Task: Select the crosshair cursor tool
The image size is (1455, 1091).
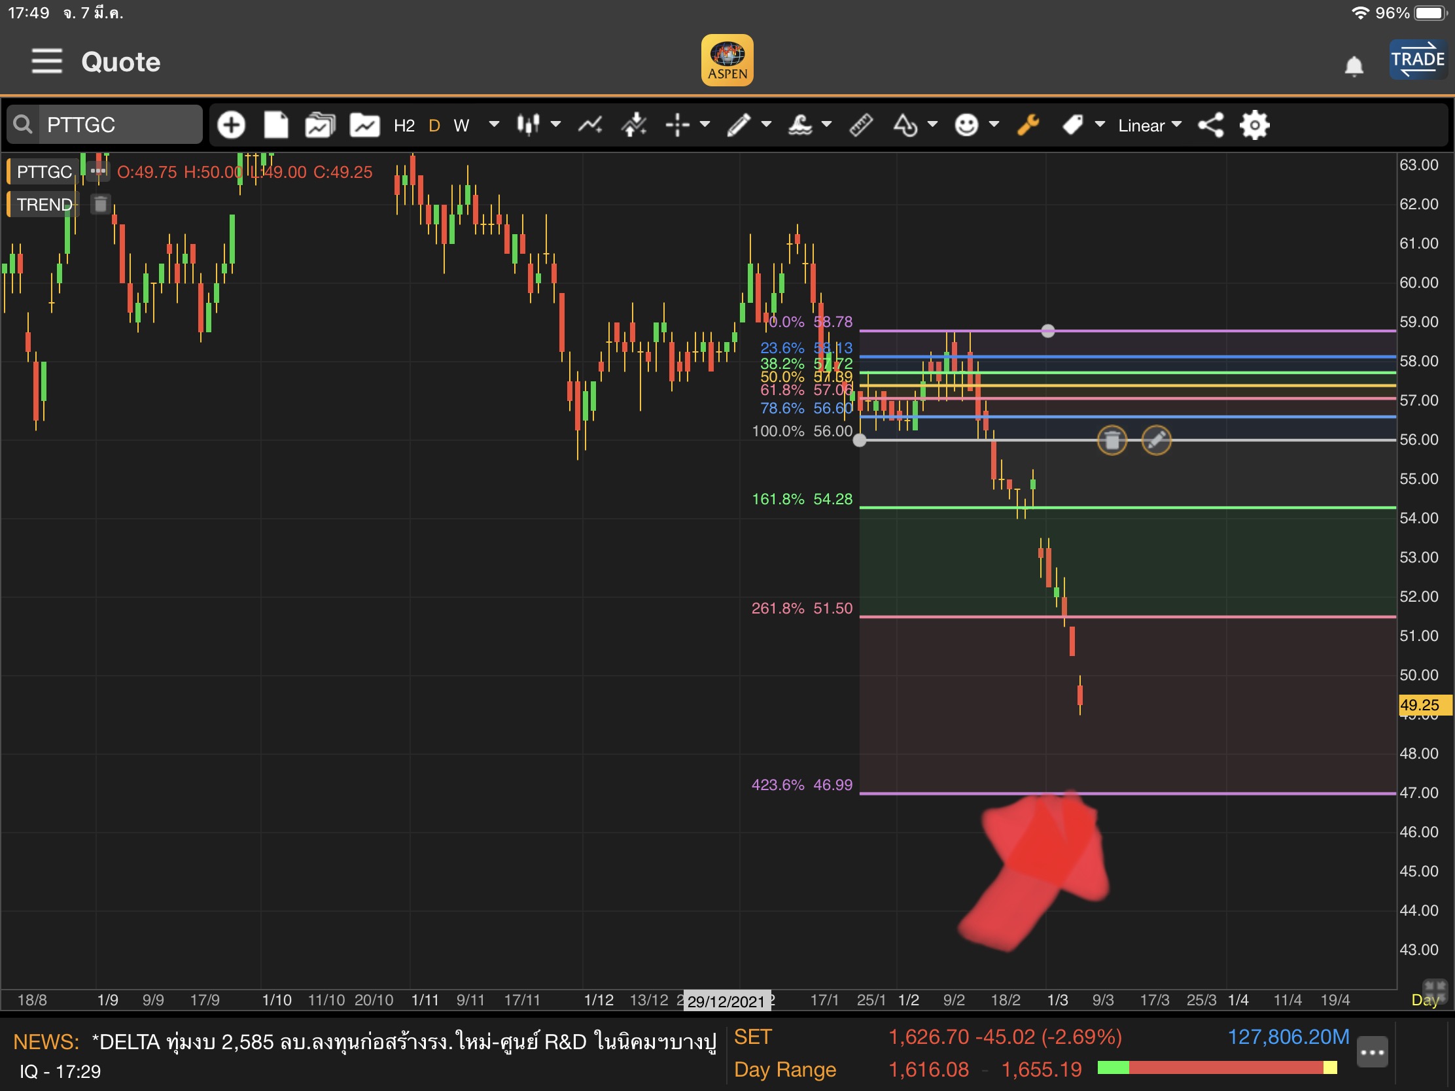Action: tap(678, 125)
